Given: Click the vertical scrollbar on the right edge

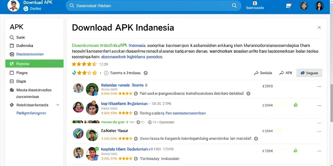Looking at the screenshot, I should coord(332,103).
